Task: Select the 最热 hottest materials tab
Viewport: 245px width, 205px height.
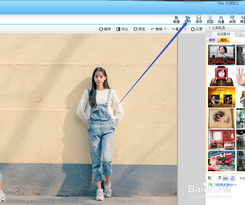Action: (x=224, y=40)
